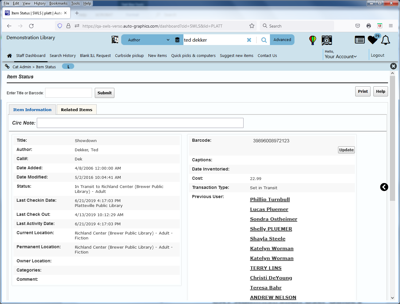Viewport: 400px width, 304px height.
Task: Click the magnifying glass search icon
Action: 264,40
